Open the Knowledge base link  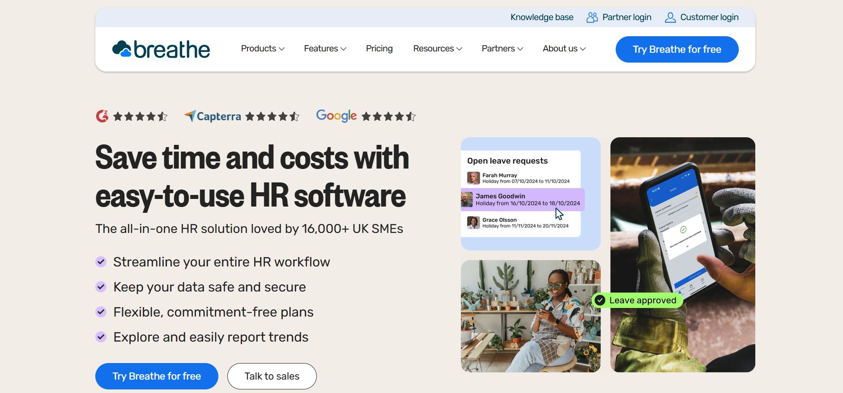pyautogui.click(x=541, y=17)
